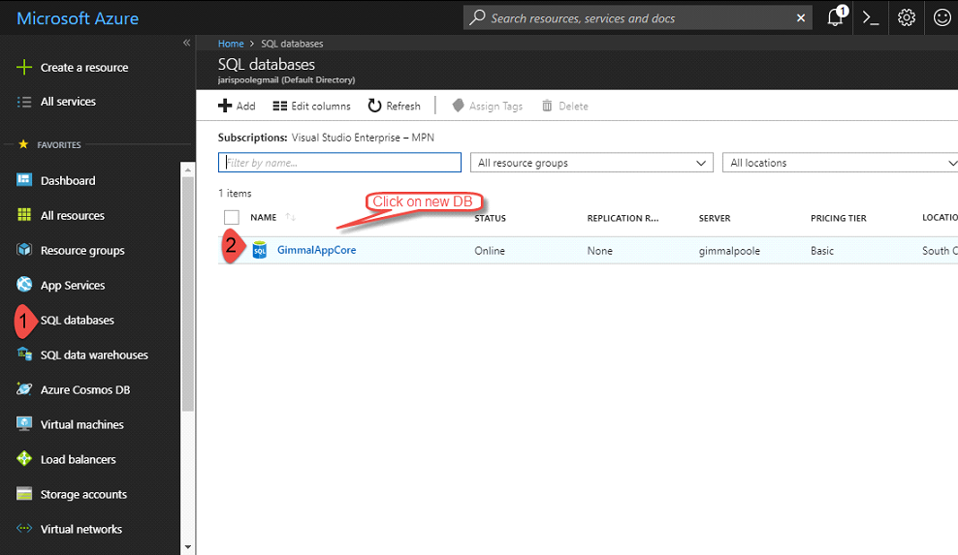Check the GimmalAppCore row checkbox
This screenshot has width=958, height=555.
[x=231, y=250]
